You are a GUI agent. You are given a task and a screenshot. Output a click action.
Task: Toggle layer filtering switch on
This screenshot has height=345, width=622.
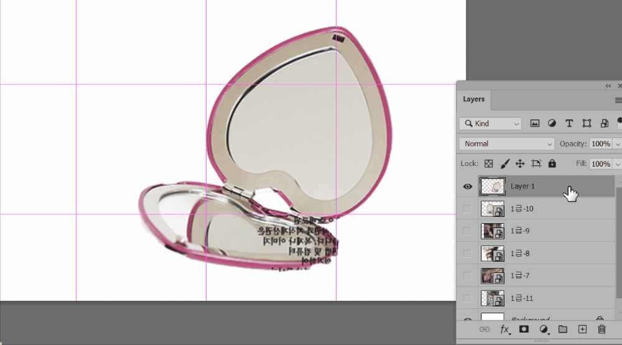coord(620,123)
